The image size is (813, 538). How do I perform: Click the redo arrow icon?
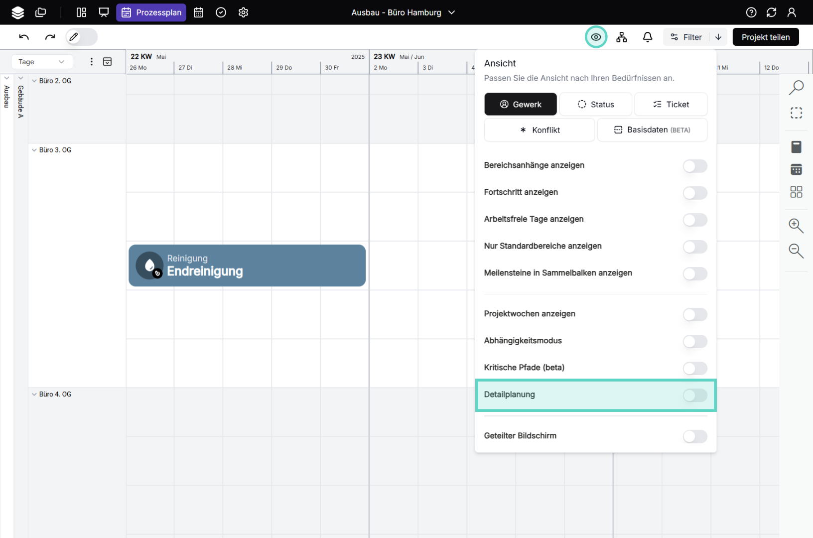click(x=50, y=37)
